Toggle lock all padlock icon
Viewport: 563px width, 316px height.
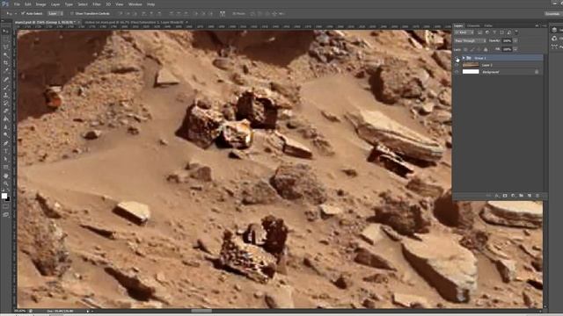click(x=486, y=49)
